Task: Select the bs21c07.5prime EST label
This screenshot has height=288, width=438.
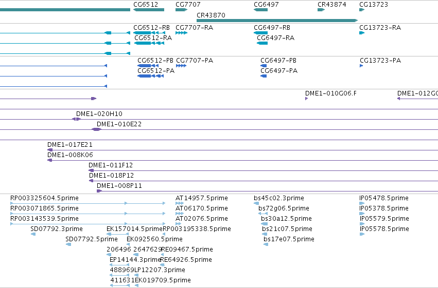Action: coord(287,229)
